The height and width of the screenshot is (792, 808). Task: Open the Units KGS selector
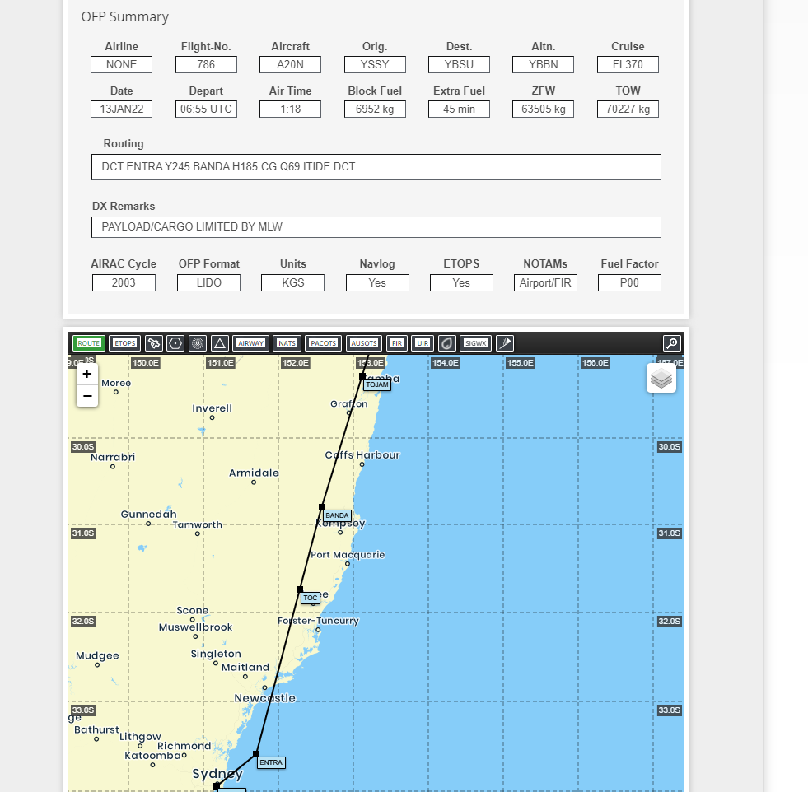pos(292,282)
